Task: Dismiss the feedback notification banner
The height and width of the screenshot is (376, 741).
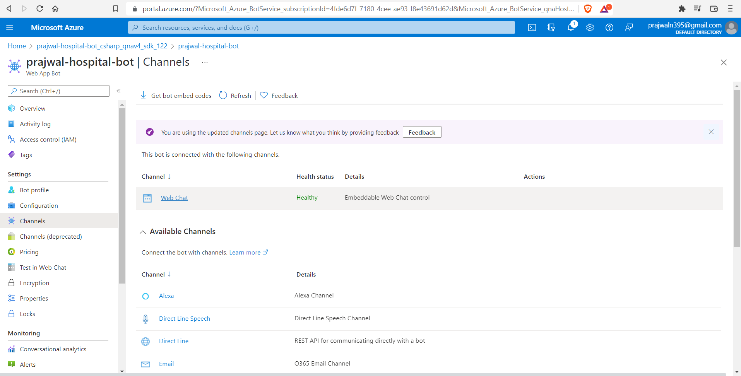Action: [x=711, y=132]
